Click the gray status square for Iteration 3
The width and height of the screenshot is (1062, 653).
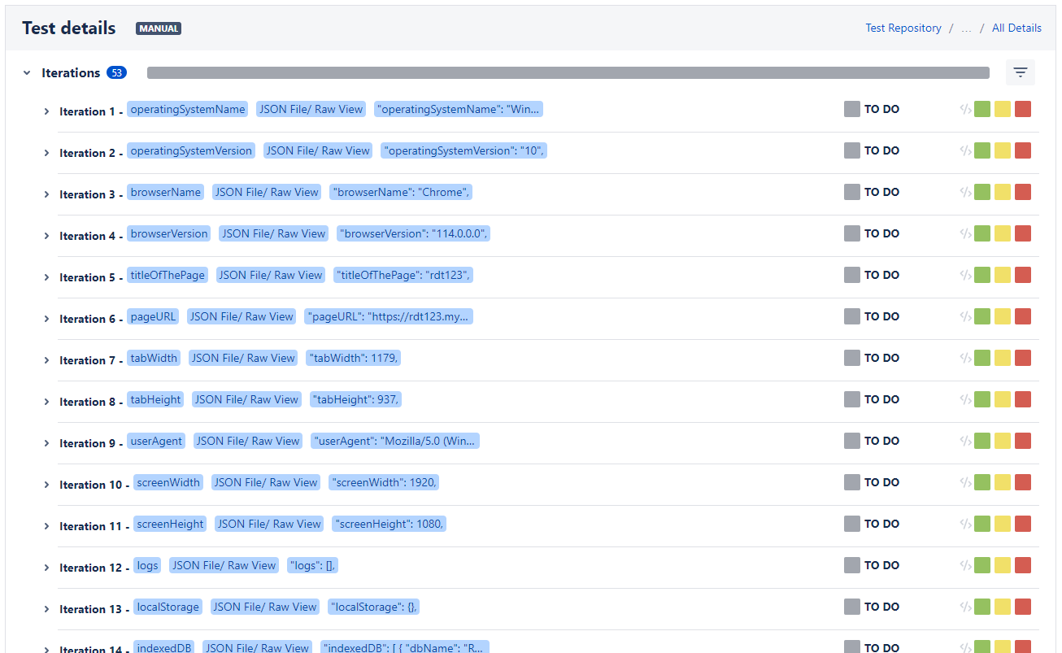point(851,192)
